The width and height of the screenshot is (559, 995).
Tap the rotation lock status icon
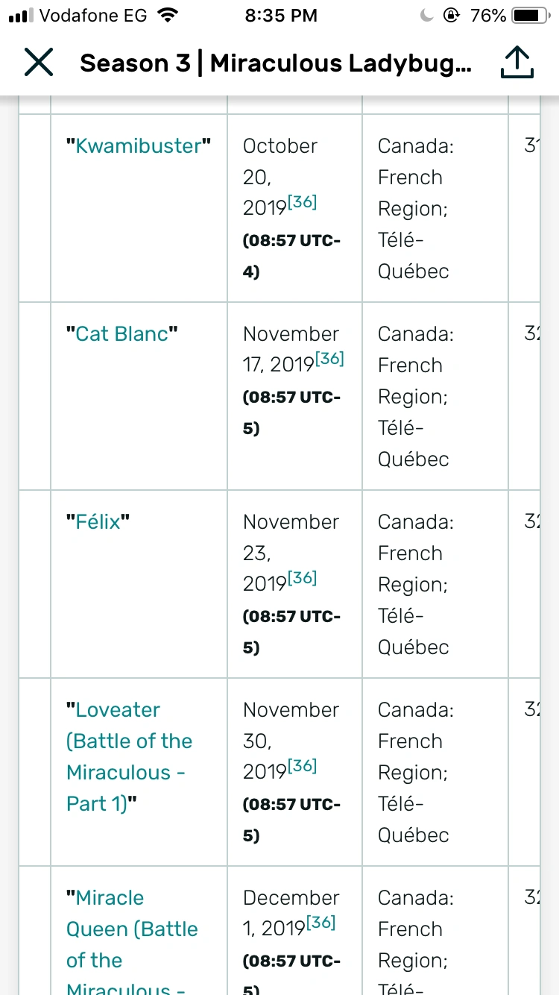[451, 16]
